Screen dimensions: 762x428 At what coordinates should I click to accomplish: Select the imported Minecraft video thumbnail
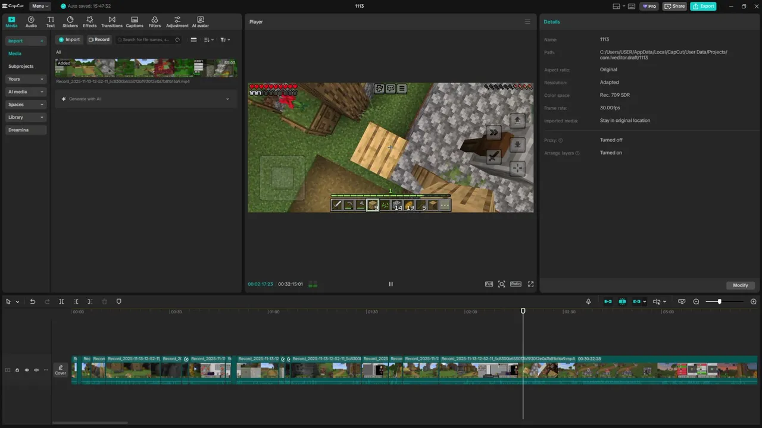[146, 68]
